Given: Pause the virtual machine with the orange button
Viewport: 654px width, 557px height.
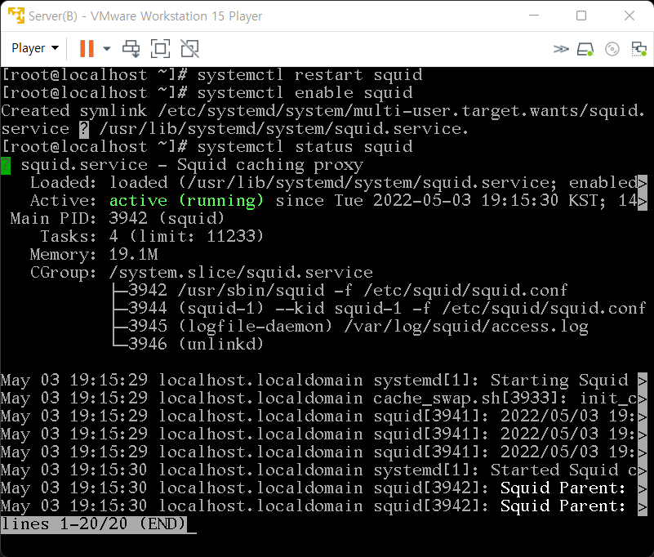Looking at the screenshot, I should pos(87,48).
